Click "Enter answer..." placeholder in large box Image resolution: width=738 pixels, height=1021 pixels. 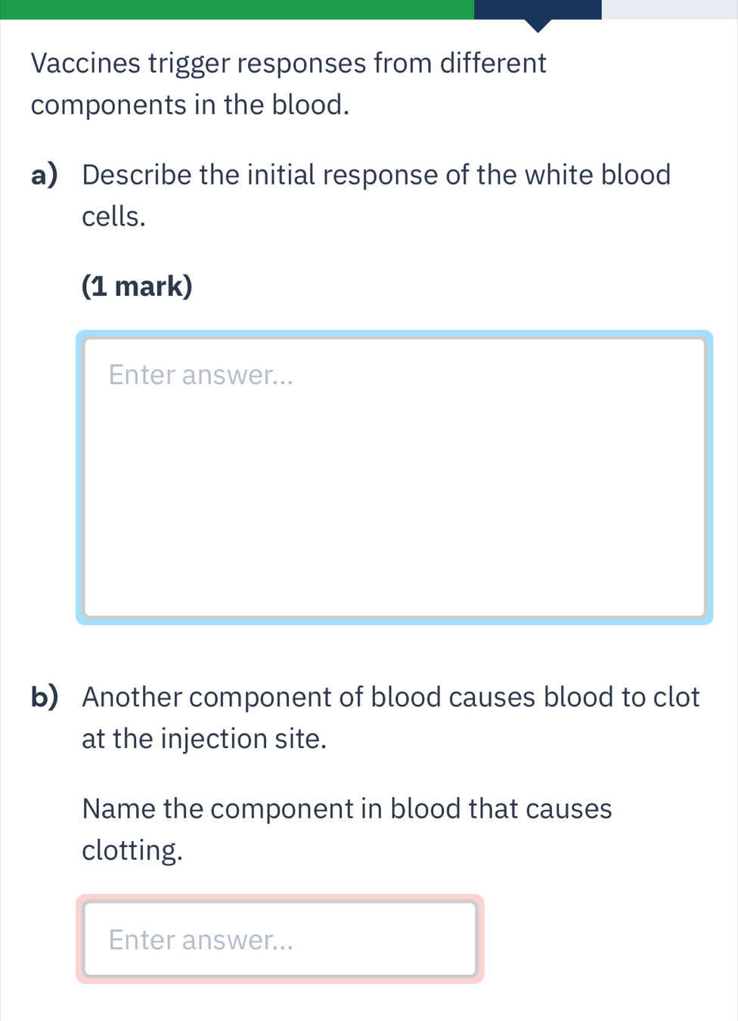[x=200, y=374]
